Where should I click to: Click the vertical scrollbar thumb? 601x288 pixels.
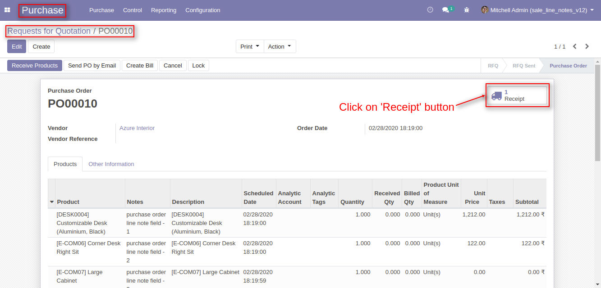[x=598, y=112]
